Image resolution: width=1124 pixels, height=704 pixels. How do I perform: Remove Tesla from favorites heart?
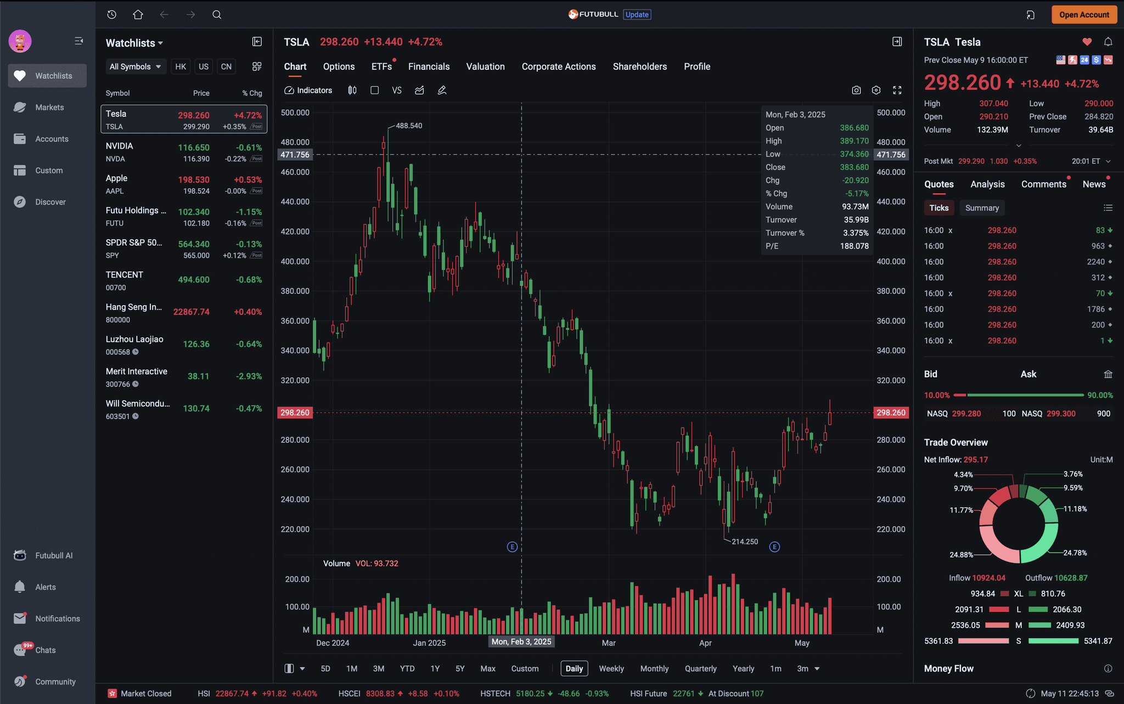click(x=1087, y=42)
